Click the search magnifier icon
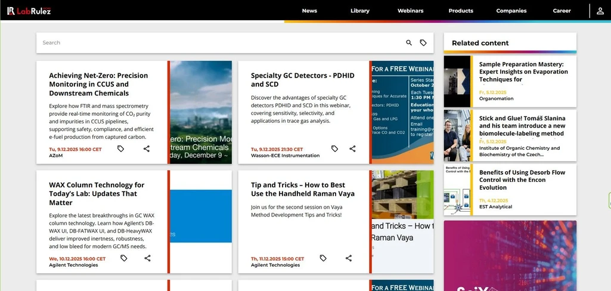Viewport: 611px width, 291px height. pyautogui.click(x=409, y=43)
